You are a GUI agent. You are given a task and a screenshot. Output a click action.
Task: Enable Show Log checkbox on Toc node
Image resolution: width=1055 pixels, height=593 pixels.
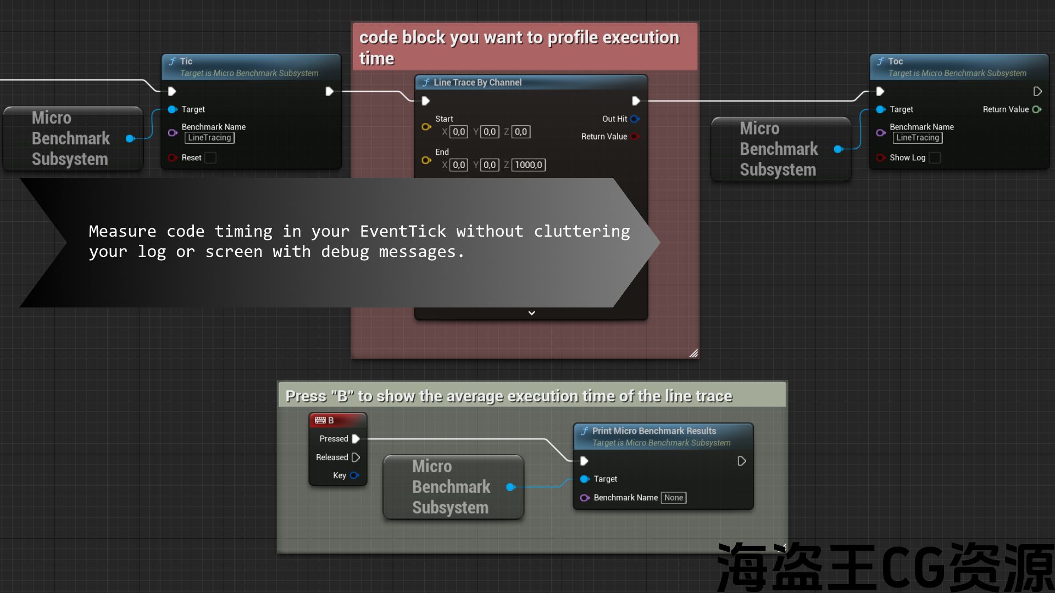pos(935,158)
